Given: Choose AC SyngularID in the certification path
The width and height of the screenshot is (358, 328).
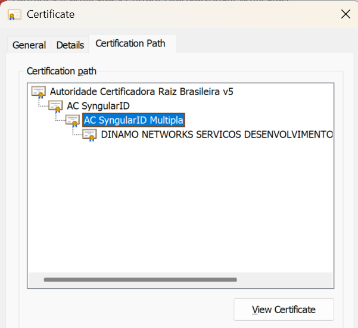Looking at the screenshot, I should [98, 106].
